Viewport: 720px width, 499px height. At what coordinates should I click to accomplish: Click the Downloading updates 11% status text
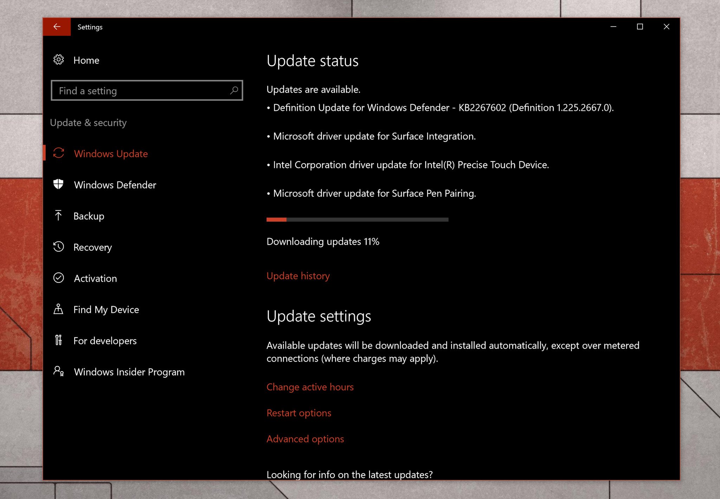click(x=323, y=242)
